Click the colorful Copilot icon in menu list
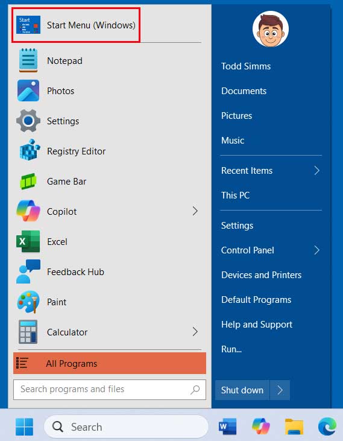 (28, 211)
